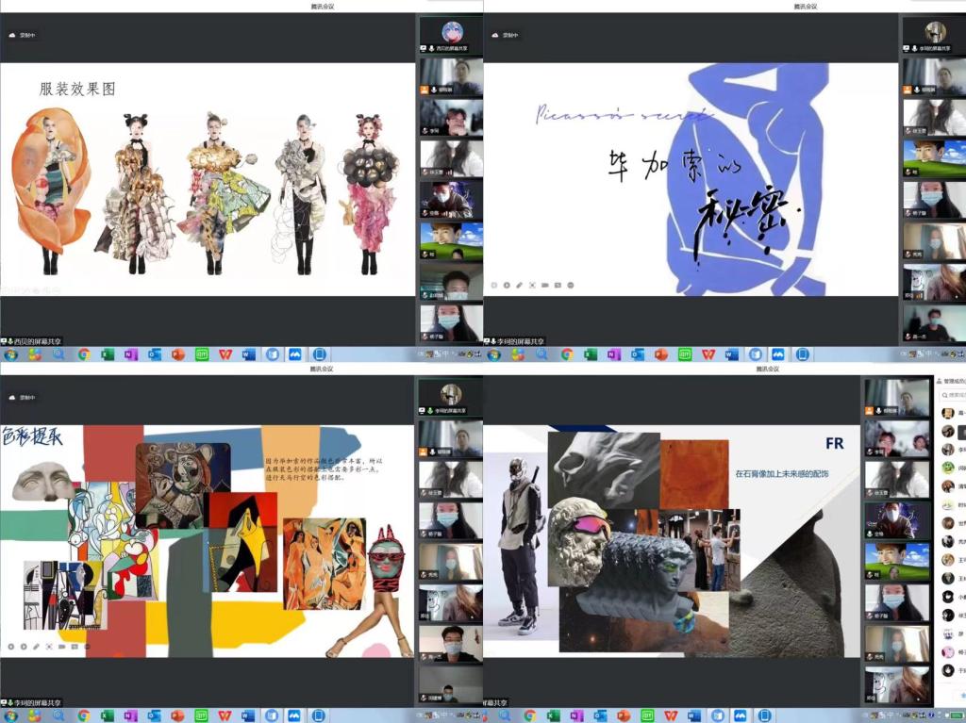Open Excel in the 服装效果图 window's taskbar
Screen dimensions: 966x723
tap(108, 354)
